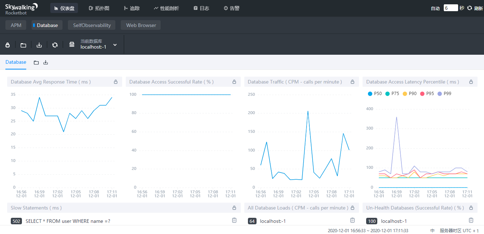
Task: Toggle the P99 legend series
Action: tap(444, 94)
